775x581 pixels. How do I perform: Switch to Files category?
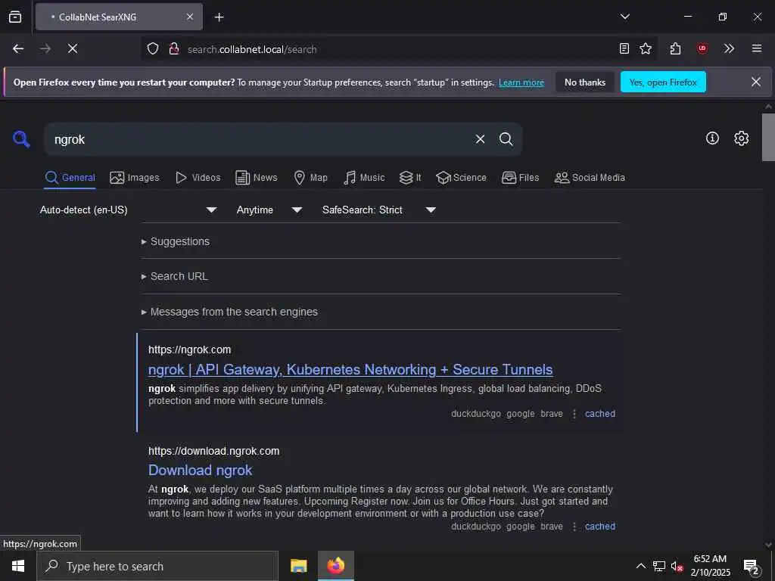tap(520, 178)
